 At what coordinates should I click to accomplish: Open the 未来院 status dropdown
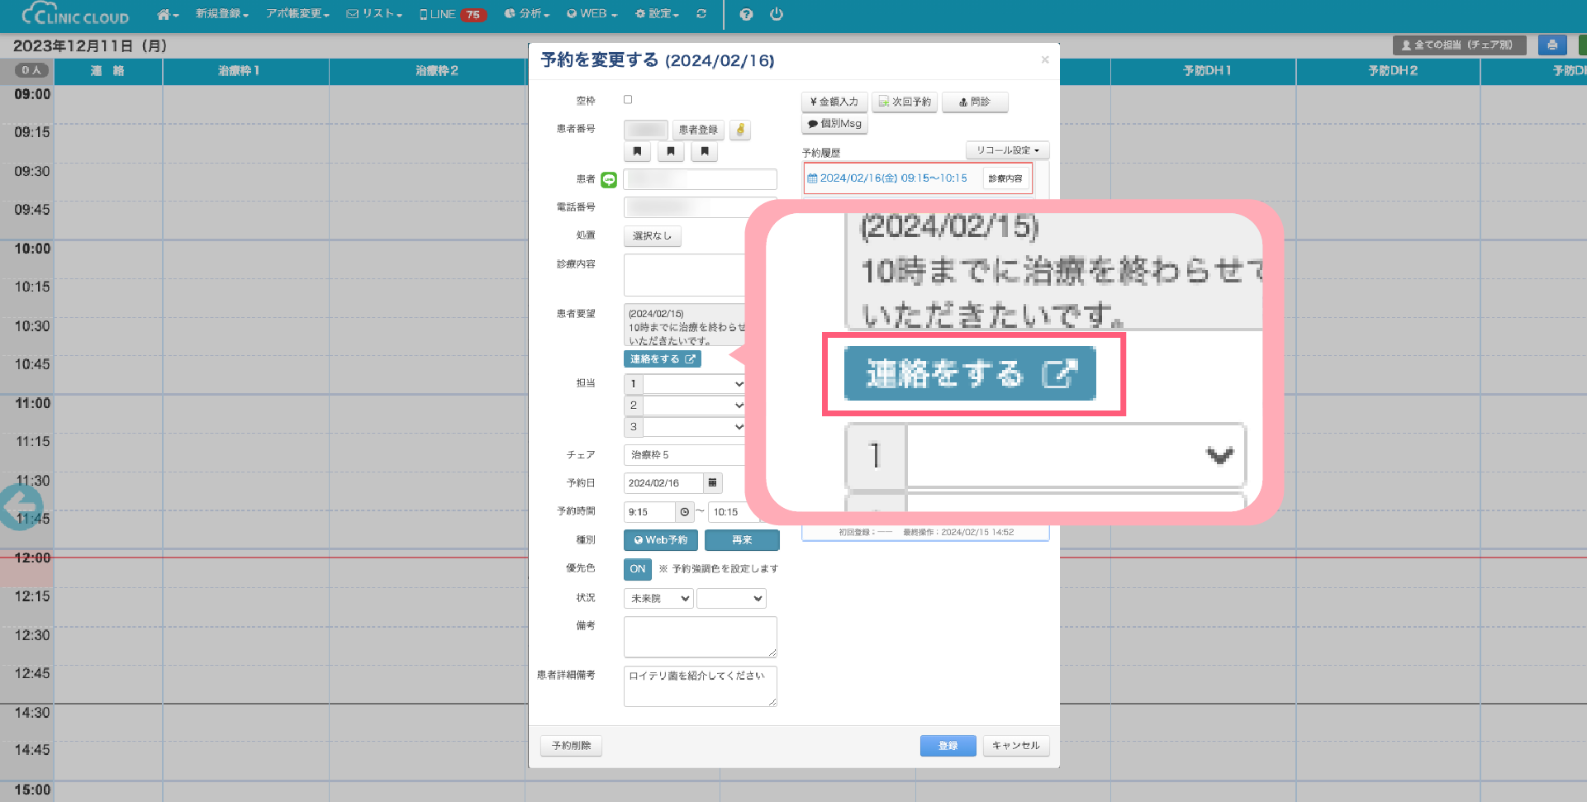click(x=658, y=599)
